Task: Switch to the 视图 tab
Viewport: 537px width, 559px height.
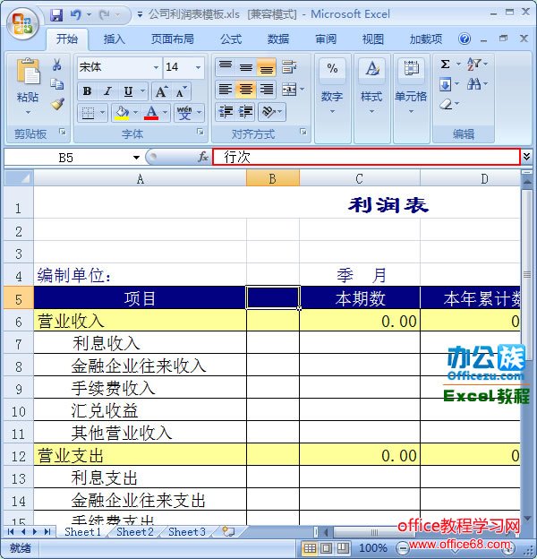Action: [x=373, y=39]
